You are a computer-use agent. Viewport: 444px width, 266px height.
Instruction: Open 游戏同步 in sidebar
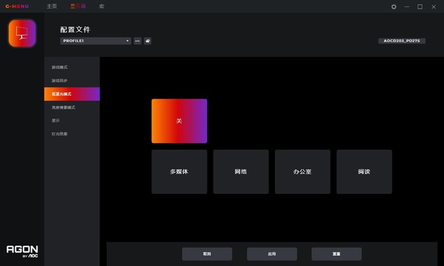72,80
